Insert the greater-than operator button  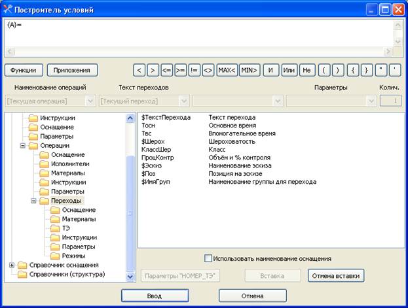[x=153, y=70]
